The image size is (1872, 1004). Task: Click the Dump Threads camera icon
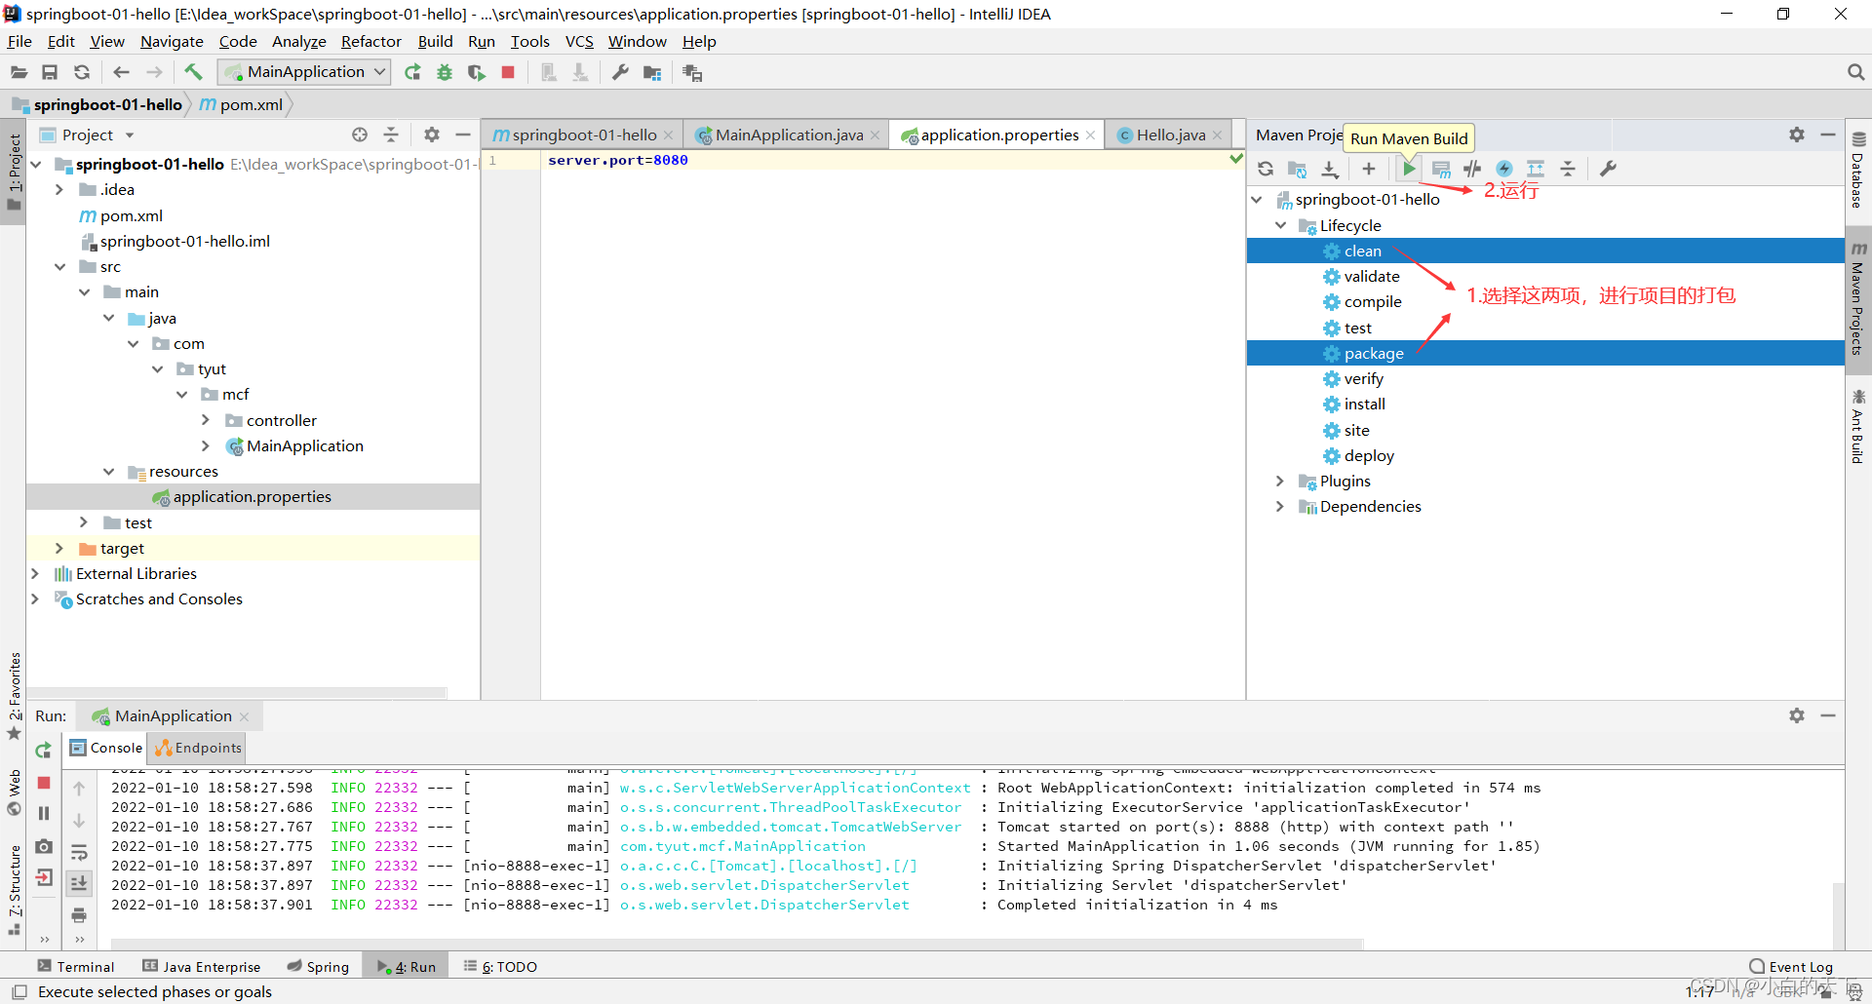point(43,846)
